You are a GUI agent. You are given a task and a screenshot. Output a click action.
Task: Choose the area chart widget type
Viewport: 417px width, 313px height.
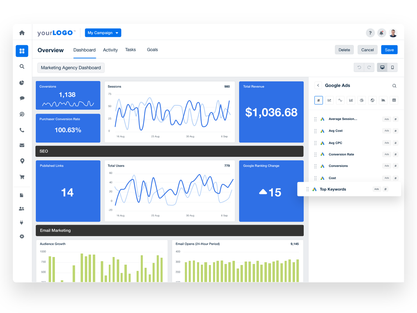tap(383, 100)
